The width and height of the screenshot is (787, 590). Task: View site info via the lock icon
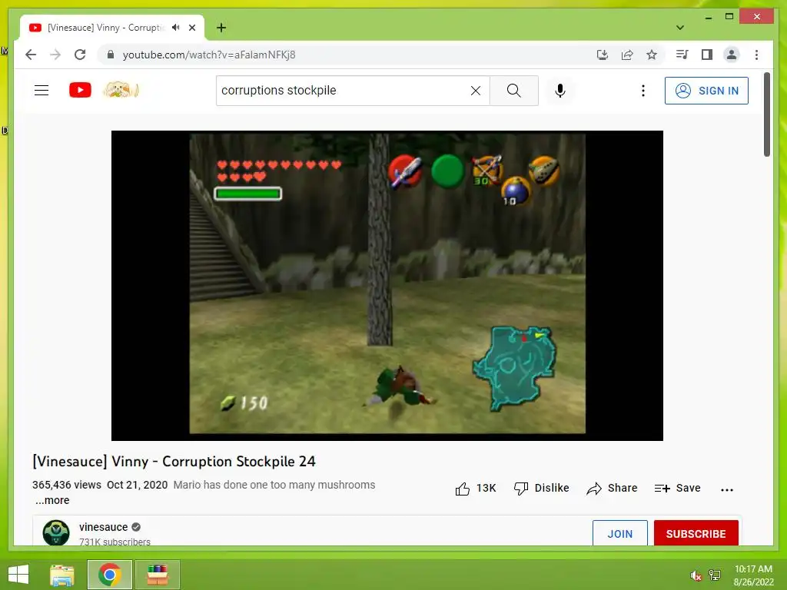pyautogui.click(x=111, y=55)
